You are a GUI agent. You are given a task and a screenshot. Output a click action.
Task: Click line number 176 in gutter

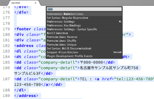(x=6, y=12)
